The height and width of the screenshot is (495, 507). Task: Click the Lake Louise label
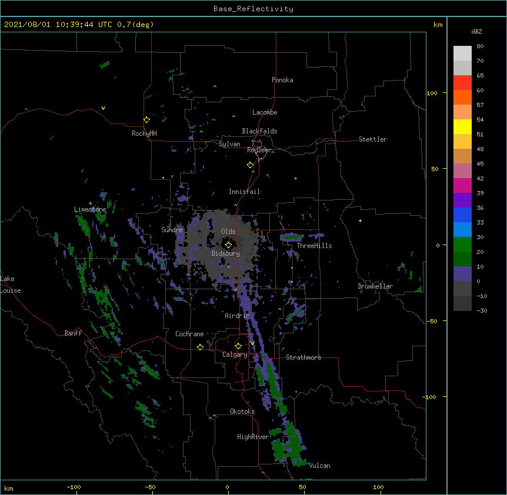coord(11,285)
